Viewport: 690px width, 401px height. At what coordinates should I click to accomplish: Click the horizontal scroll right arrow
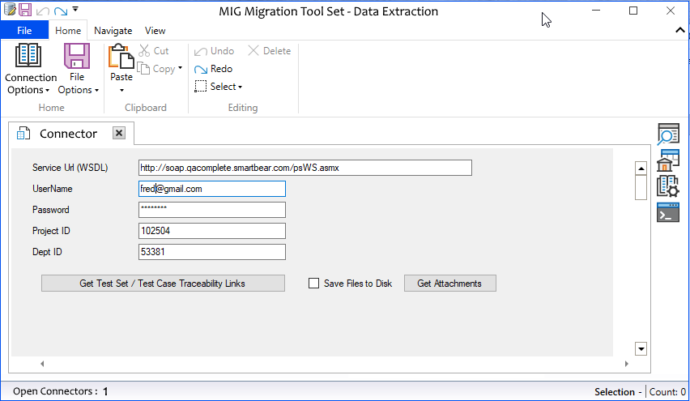coord(626,364)
